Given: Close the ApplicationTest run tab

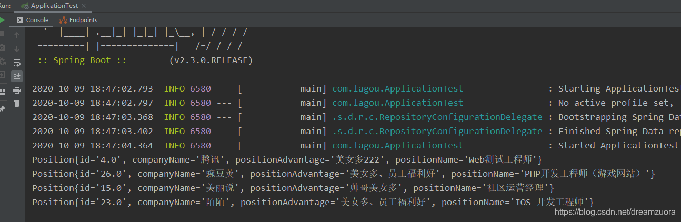Looking at the screenshot, I should [84, 6].
